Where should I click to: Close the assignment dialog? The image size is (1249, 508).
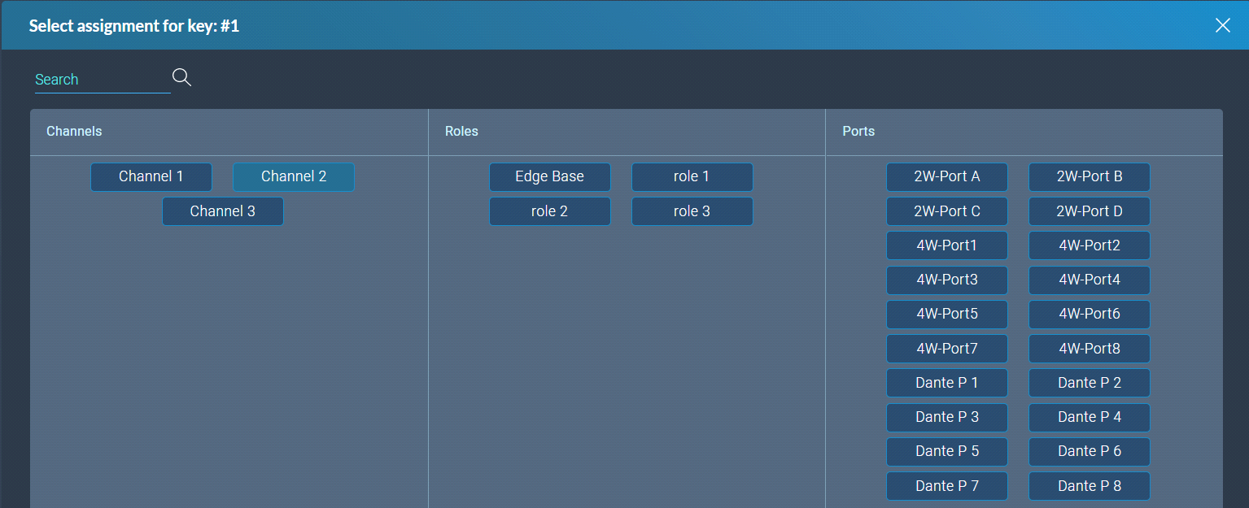[x=1222, y=25]
